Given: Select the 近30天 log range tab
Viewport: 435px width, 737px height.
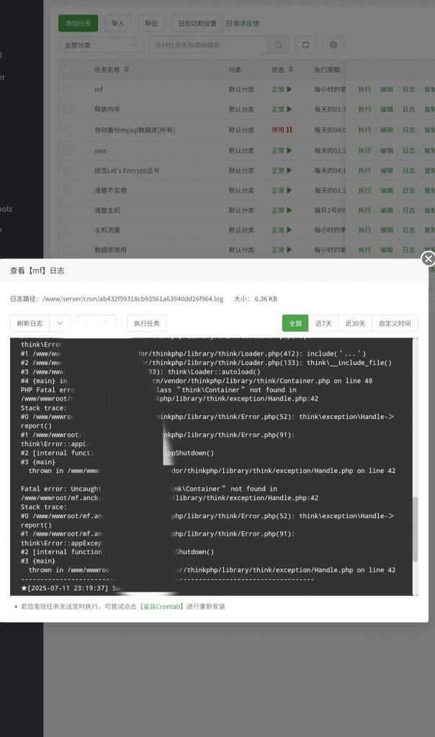Looking at the screenshot, I should pos(355,323).
